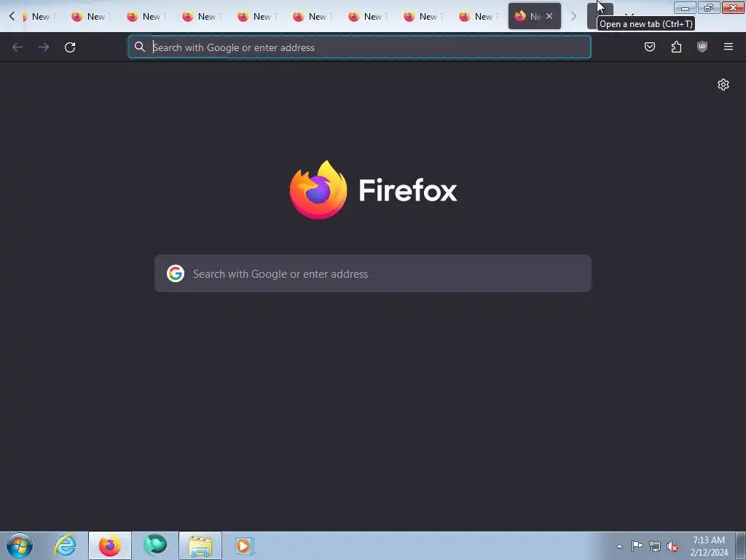Click the page's center Google search box
Viewport: 746px width, 560px height.
click(x=372, y=274)
